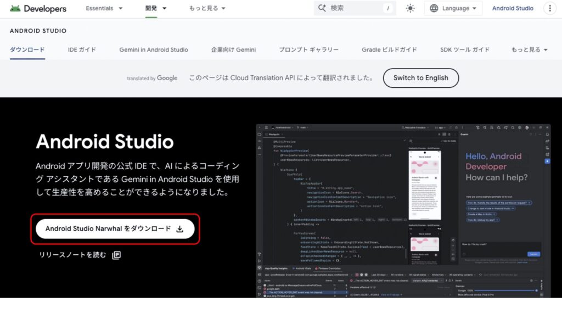This screenshot has height=318, width=562.
Task: Click the Android Studio link in header
Action: [513, 8]
